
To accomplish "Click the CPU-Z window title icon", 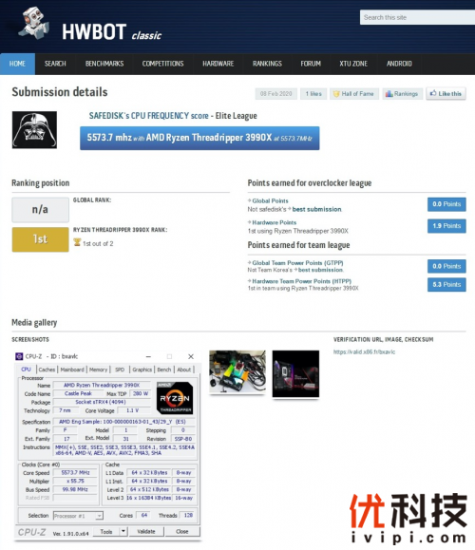I will pyautogui.click(x=19, y=357).
